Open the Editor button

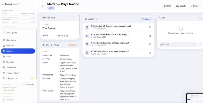[x=194, y=6]
